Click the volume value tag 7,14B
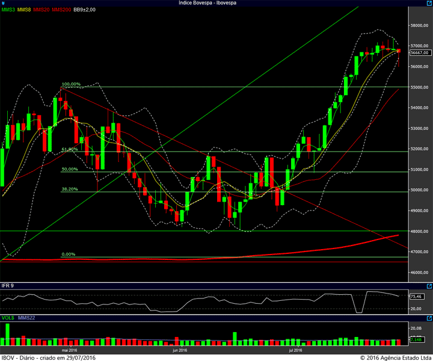Viewport: 433px width, 361px height. pyautogui.click(x=417, y=339)
